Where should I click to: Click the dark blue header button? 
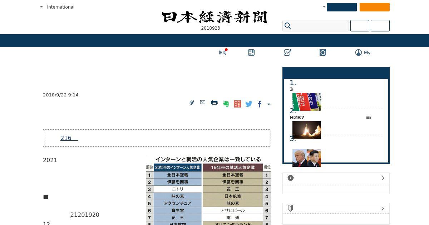click(x=342, y=7)
